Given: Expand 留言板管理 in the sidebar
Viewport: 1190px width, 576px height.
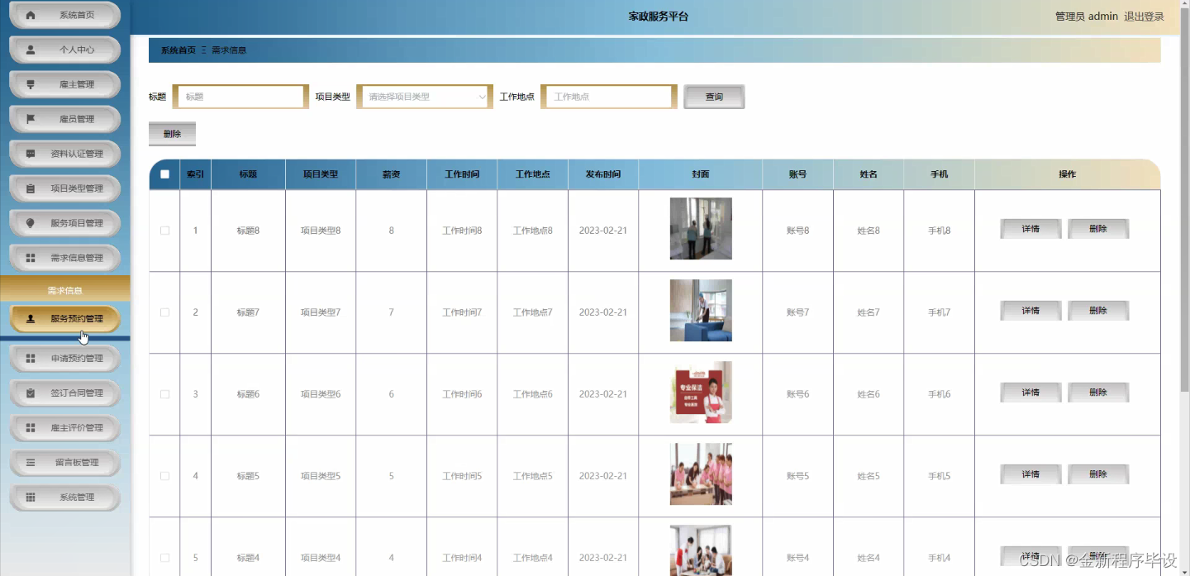Looking at the screenshot, I should click(x=64, y=462).
